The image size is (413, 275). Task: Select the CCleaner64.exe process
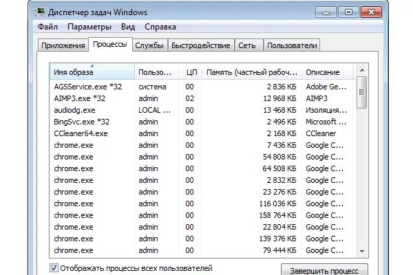pyautogui.click(x=202, y=133)
